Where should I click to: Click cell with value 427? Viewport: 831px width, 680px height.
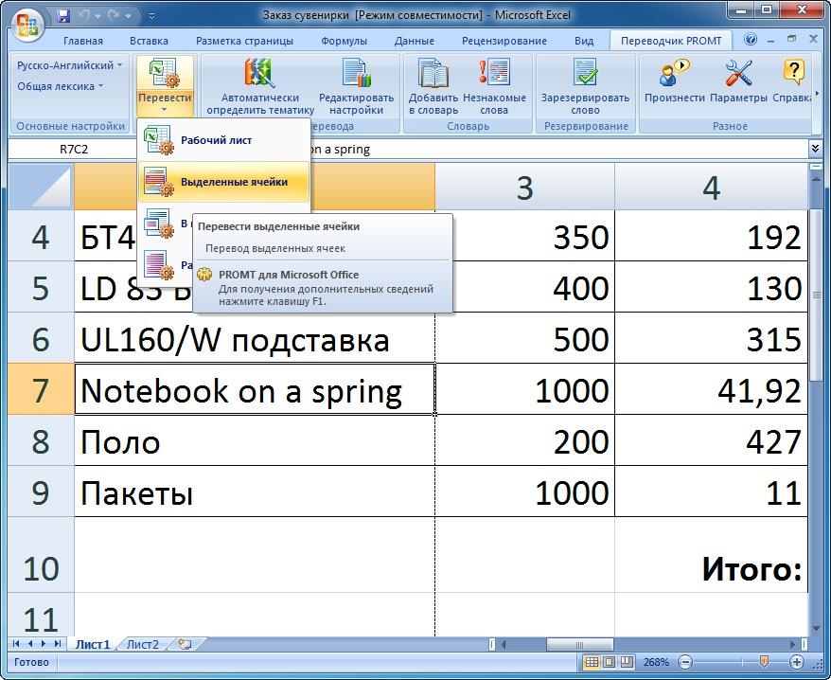[711, 440]
